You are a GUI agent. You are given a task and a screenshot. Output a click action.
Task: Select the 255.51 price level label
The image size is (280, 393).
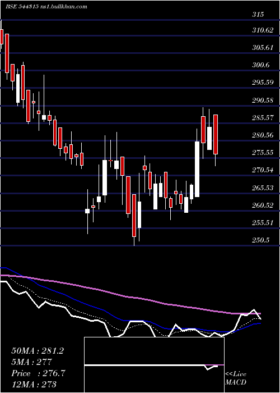pos(263,222)
